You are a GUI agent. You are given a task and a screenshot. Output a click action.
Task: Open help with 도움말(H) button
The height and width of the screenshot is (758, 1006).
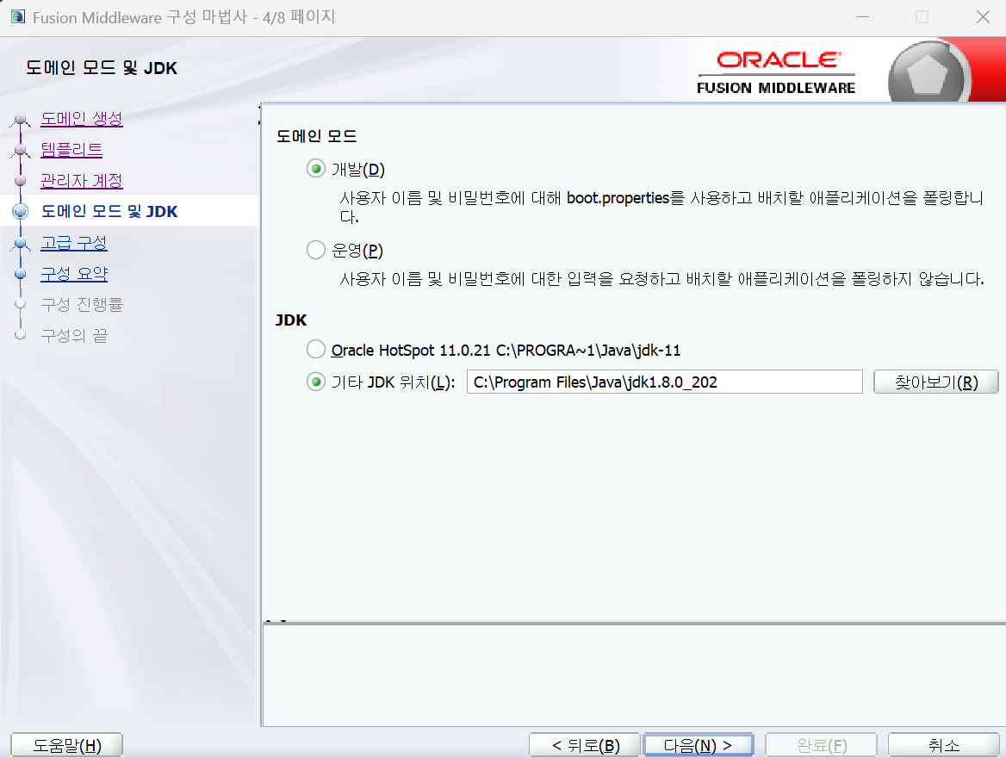(x=66, y=745)
